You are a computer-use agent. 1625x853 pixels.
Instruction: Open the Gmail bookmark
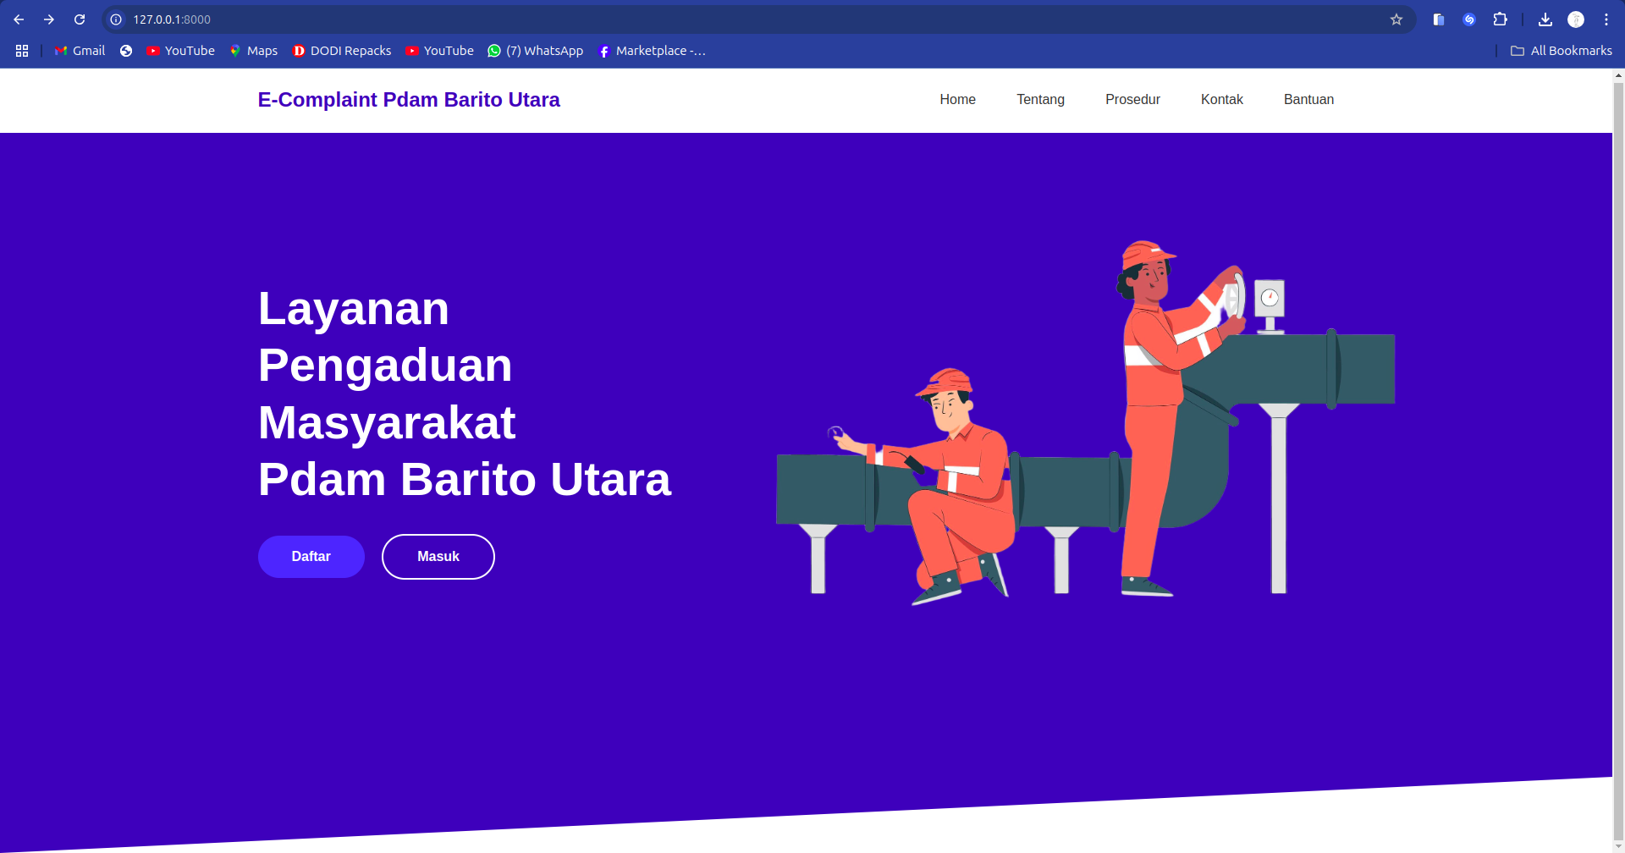79,50
